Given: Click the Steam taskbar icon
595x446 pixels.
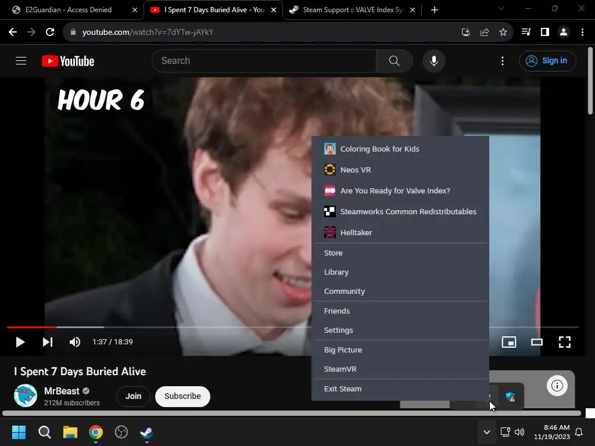Looking at the screenshot, I should point(147,432).
